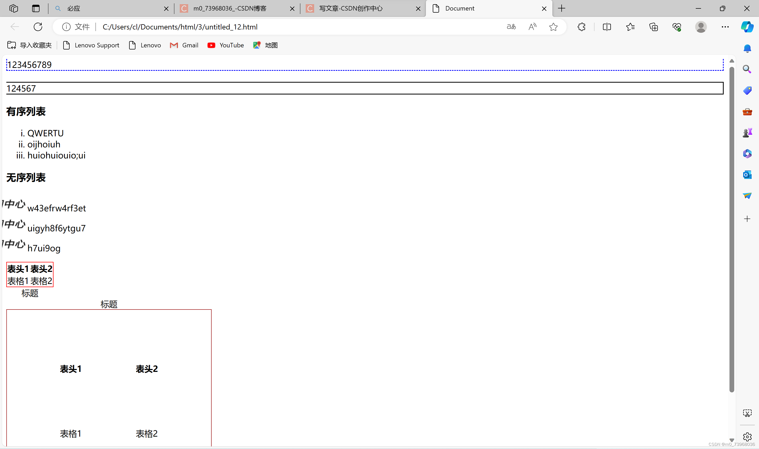The image size is (759, 449).
Task: Click the Copilot icon
Action: (747, 27)
